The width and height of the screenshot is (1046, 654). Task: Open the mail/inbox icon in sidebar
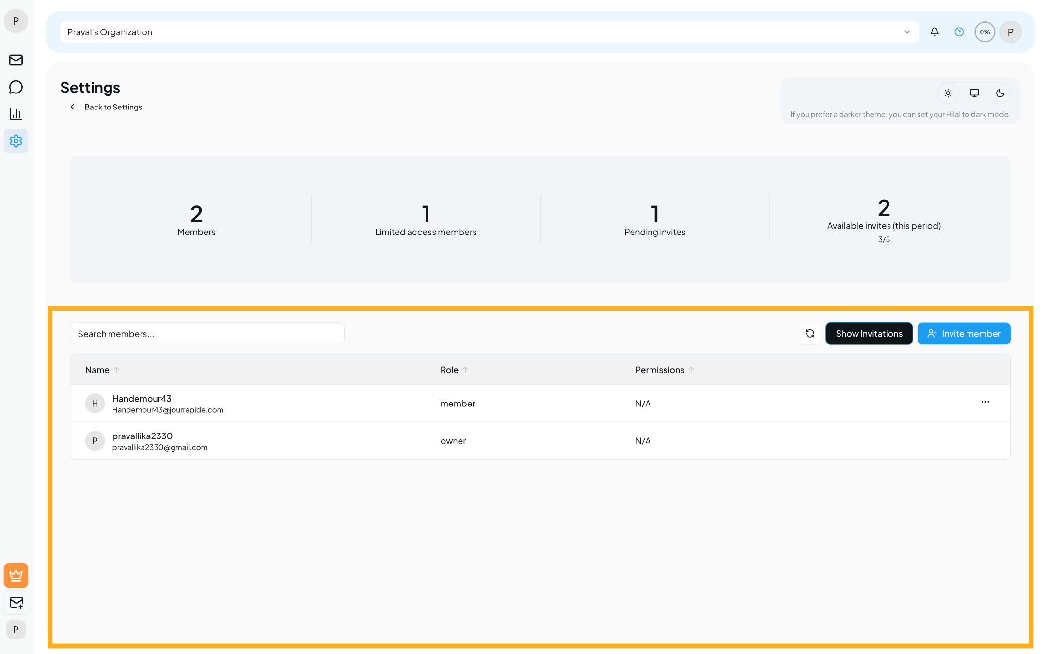pos(16,60)
